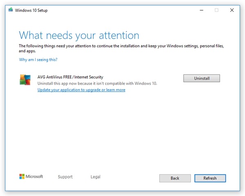Screen dimensions: 245x196
Task: Click the "Windows 10 Setup" title text
Action: (x=31, y=10)
